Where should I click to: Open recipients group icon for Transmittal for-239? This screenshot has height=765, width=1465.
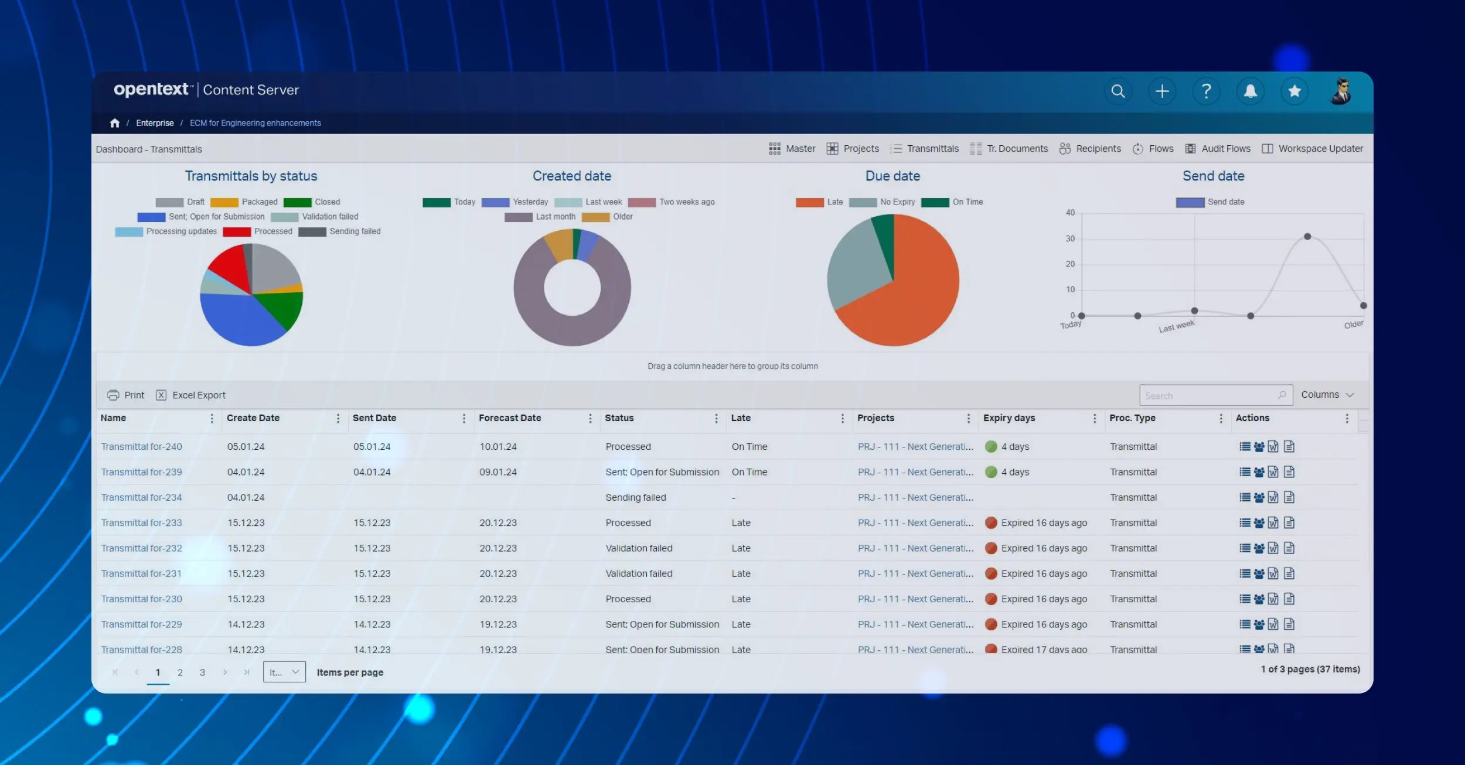pyautogui.click(x=1259, y=472)
